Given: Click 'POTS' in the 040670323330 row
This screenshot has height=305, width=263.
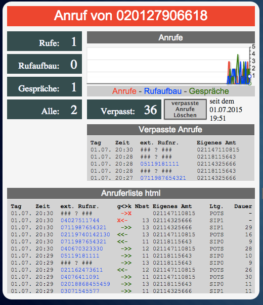Looking at the screenshot, I should (x=216, y=248).
